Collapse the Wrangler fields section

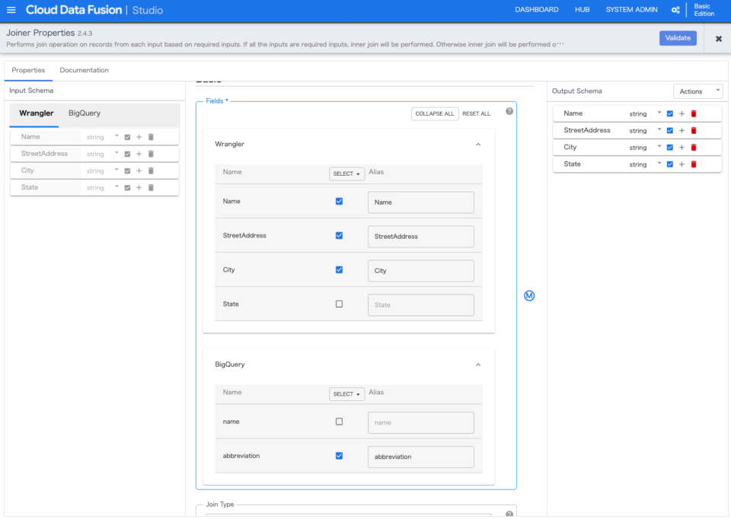[x=478, y=143]
